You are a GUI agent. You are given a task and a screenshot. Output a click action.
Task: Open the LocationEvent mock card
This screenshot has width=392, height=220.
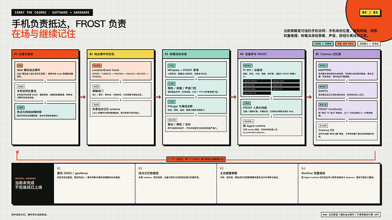point(120,71)
